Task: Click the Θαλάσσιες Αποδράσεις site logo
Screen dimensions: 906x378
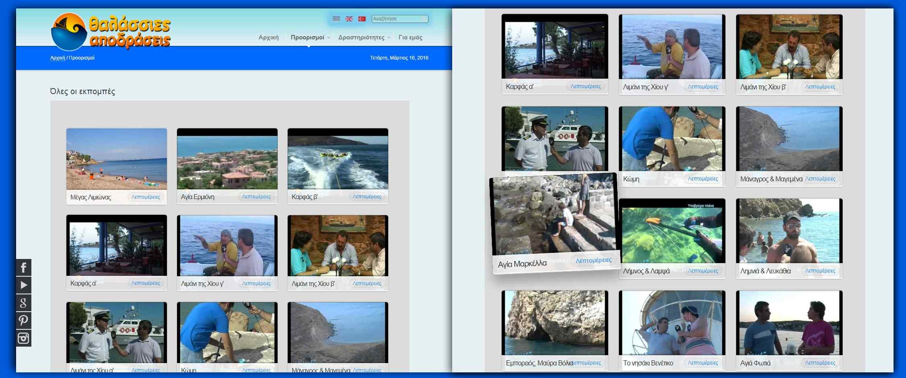Action: [x=111, y=31]
